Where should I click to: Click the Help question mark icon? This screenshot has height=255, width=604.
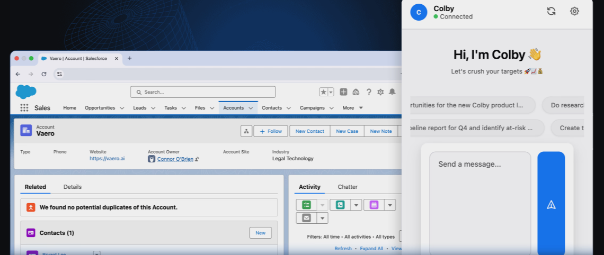(369, 92)
